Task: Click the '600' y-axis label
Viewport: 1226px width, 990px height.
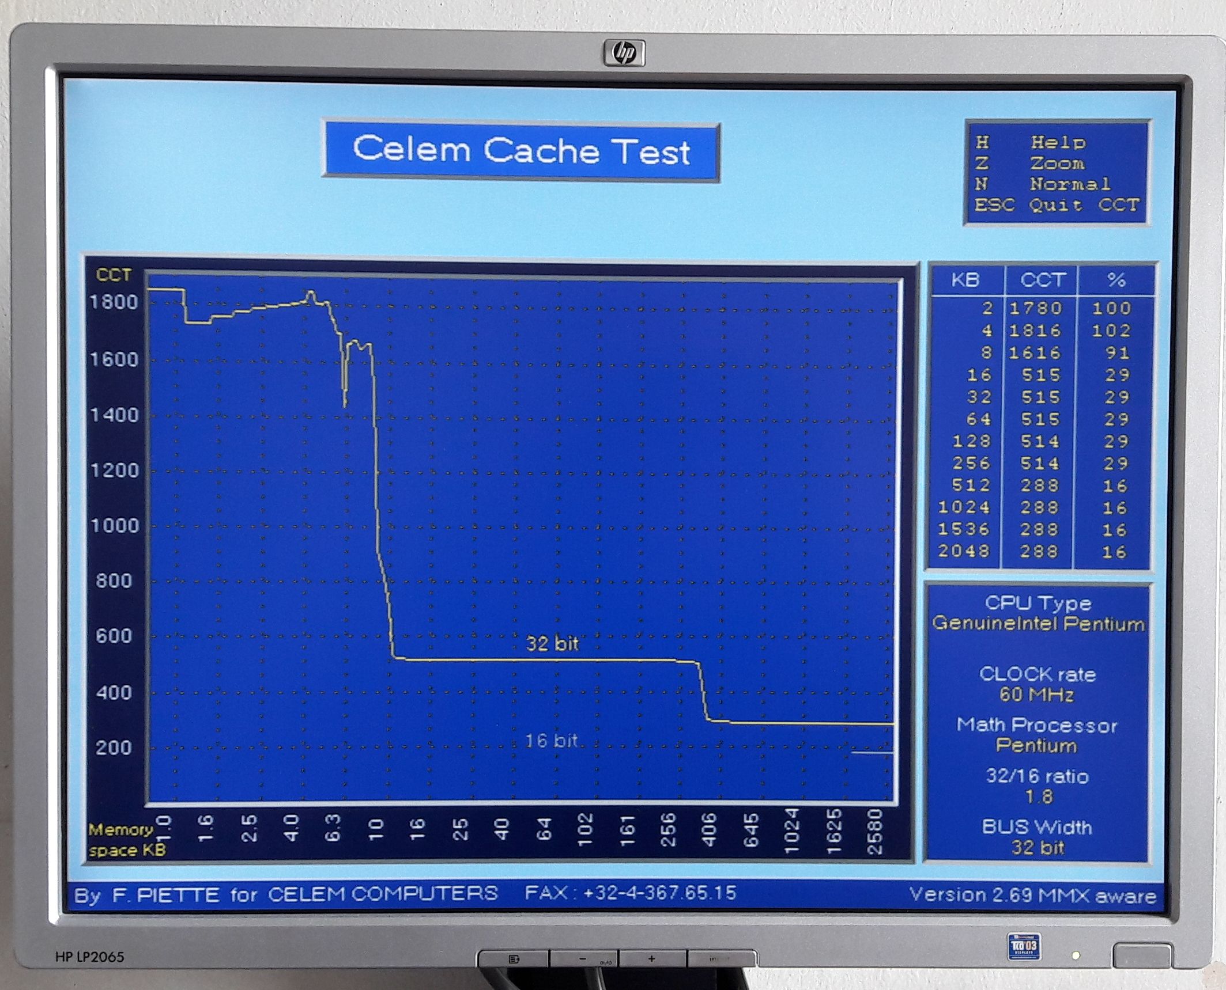Action: [x=114, y=636]
